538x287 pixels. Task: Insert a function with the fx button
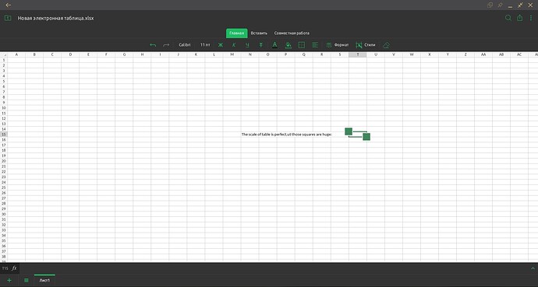click(x=14, y=268)
